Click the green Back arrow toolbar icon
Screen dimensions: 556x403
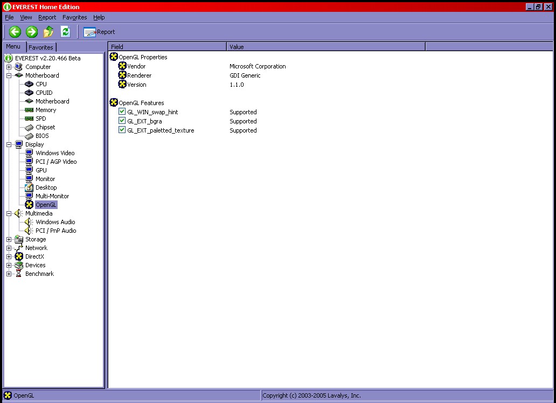(15, 32)
